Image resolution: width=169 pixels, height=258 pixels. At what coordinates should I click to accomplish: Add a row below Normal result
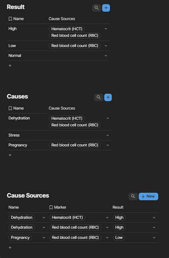click(x=10, y=66)
